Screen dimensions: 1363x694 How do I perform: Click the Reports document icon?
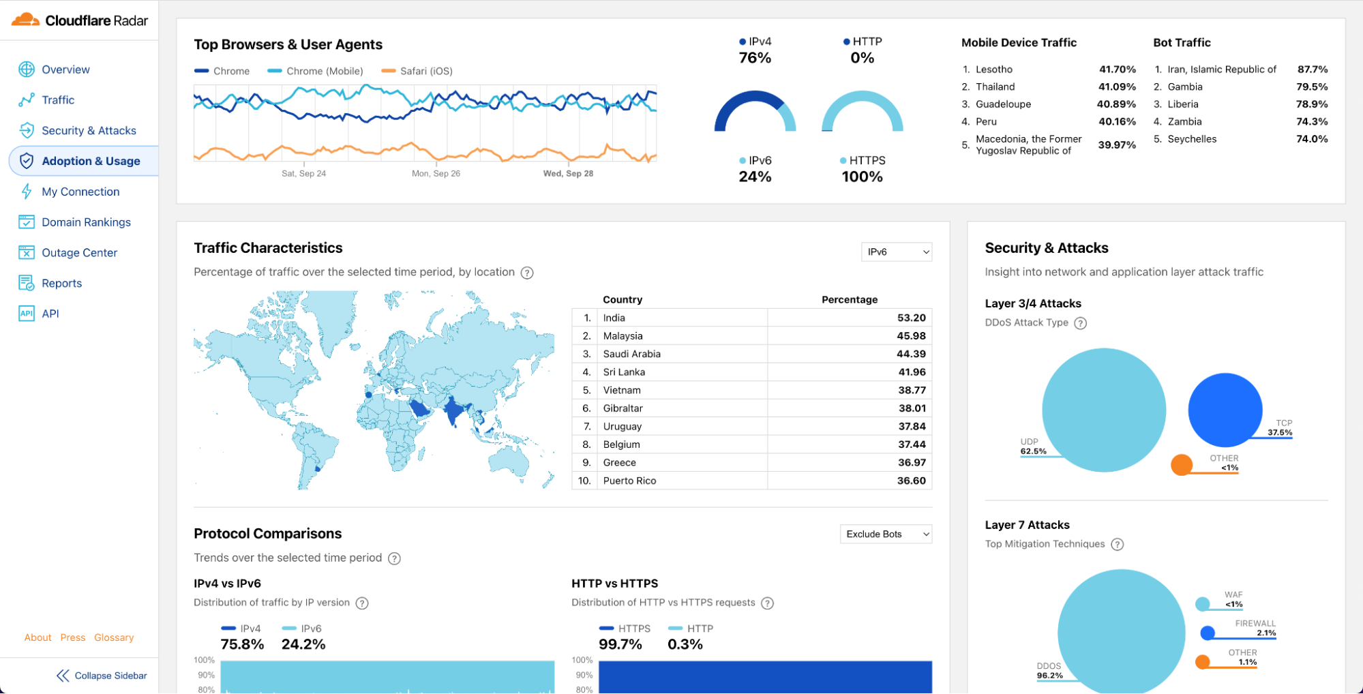[x=27, y=283]
